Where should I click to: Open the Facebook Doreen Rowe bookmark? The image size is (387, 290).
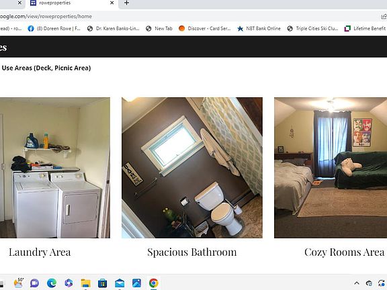pyautogui.click(x=54, y=29)
